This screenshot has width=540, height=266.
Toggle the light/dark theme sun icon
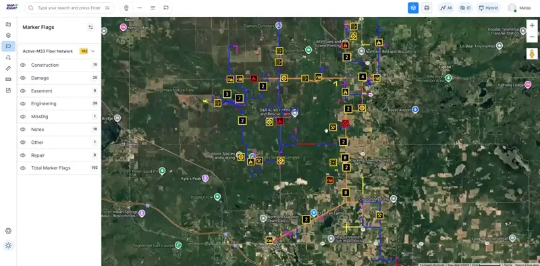8,245
